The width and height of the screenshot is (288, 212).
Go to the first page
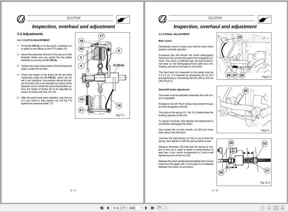[102, 208]
